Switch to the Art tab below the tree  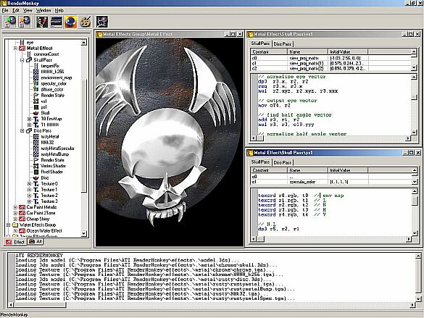click(x=36, y=241)
